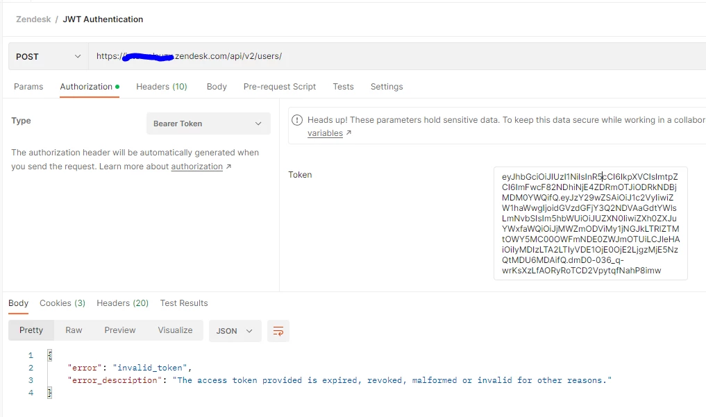Click the wrap lines icon in response toolbar

278,331
